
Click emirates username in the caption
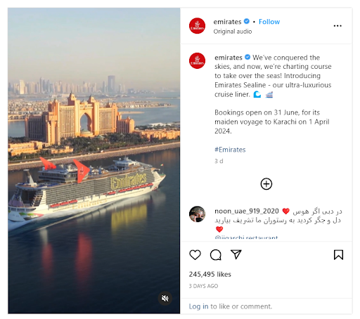pyautogui.click(x=229, y=58)
